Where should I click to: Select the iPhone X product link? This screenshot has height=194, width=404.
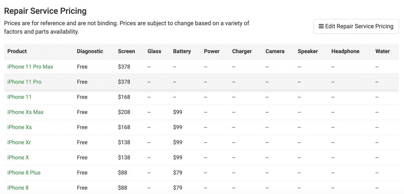[18, 157]
